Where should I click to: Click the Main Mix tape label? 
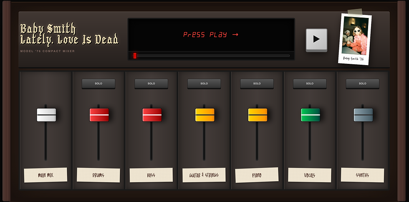coord(45,175)
